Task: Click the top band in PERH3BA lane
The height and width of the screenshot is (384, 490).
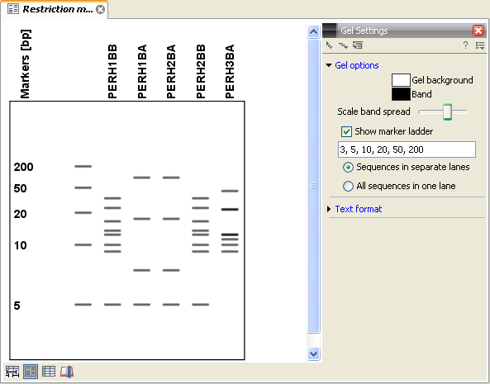Action: [230, 191]
